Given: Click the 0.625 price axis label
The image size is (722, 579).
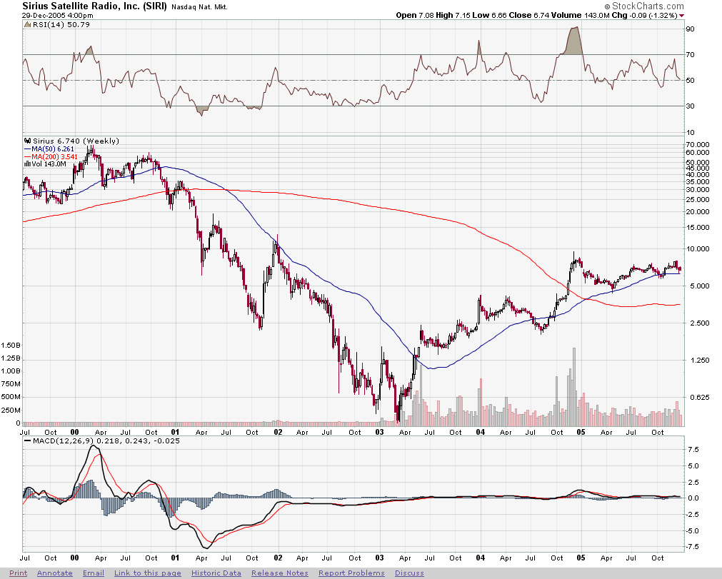Looking at the screenshot, I should pyautogui.click(x=699, y=397).
